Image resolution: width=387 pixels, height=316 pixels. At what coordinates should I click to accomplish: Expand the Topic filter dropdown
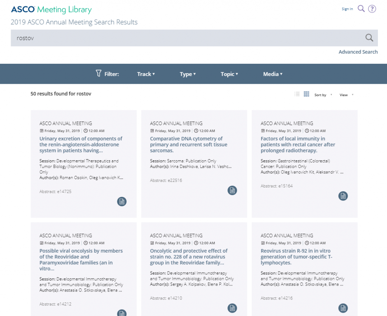click(x=229, y=74)
